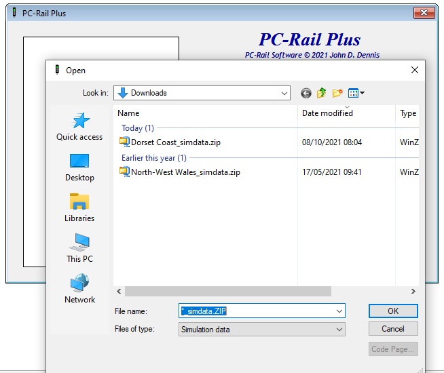
Task: Select North-West Wales_simdata.zip file
Action: pos(180,172)
